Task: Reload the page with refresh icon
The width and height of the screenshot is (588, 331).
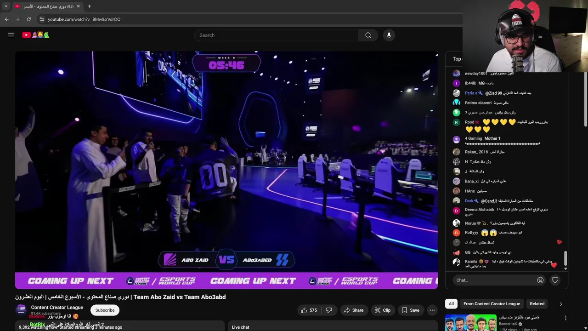Action: coord(28,19)
